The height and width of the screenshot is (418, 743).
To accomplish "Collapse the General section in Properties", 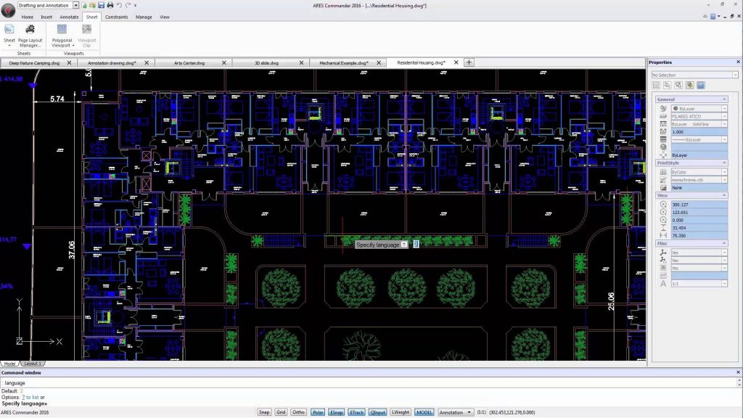I will coord(724,99).
